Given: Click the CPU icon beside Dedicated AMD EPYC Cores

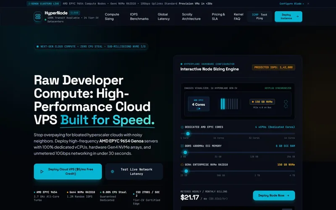Looking at the screenshot, I should [182, 127].
